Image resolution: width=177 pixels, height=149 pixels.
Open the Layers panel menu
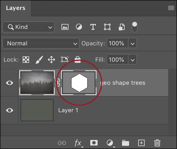(x=171, y=8)
